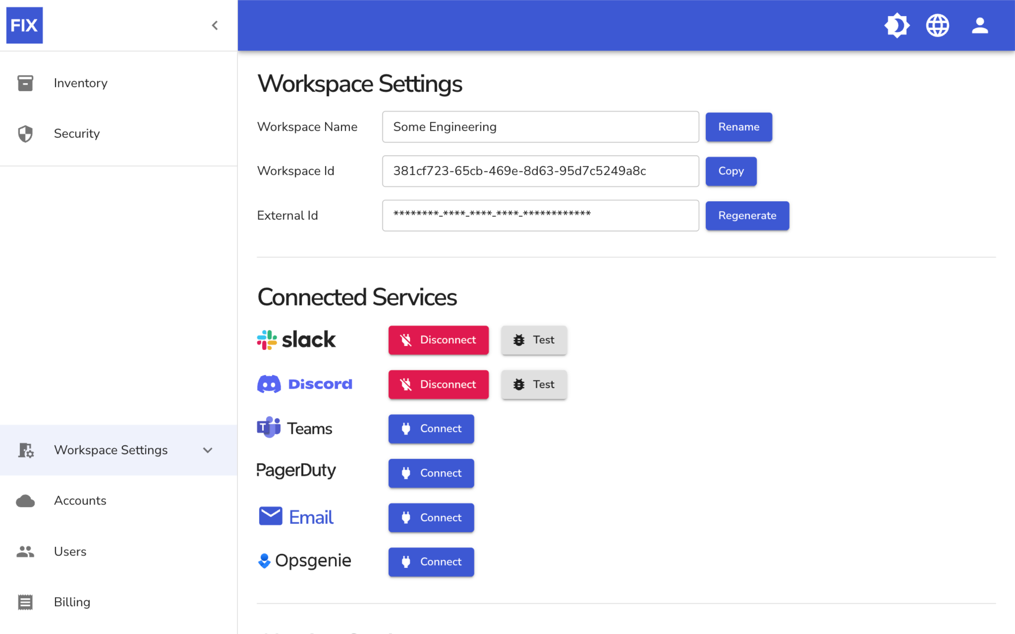Screen dimensions: 1015x634
Task: Connect Microsoft Teams
Action: pyautogui.click(x=431, y=429)
